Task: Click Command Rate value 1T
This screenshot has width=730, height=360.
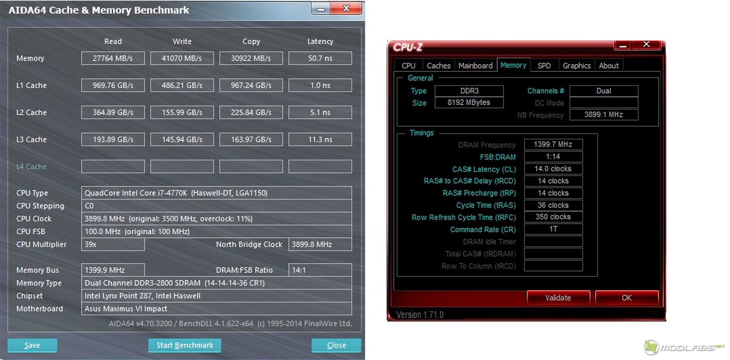Action: (x=553, y=229)
